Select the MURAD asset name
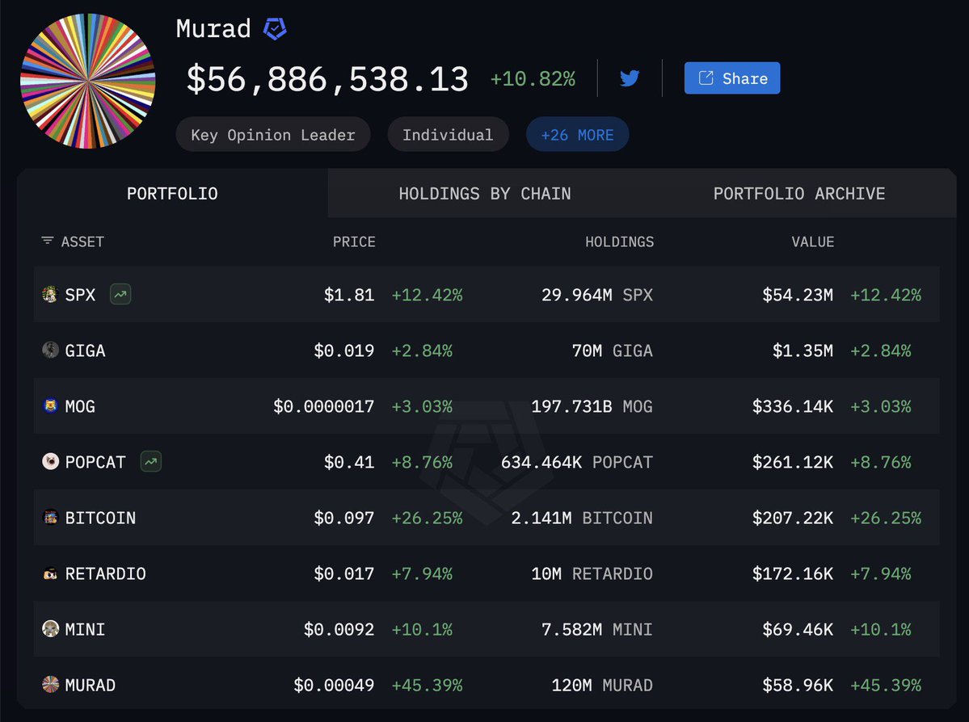The height and width of the screenshot is (722, 969). pyautogui.click(x=91, y=685)
